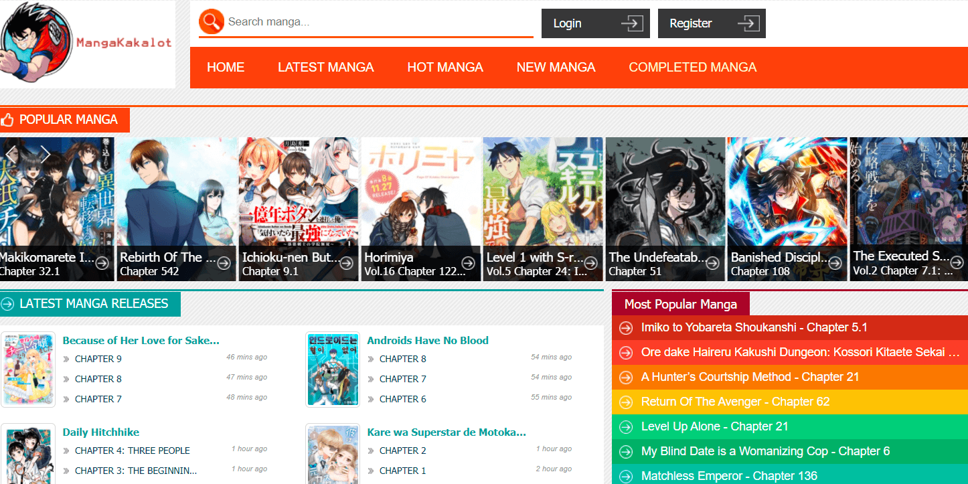
Task: Open the NEW MANGA menu item
Action: [x=556, y=68]
